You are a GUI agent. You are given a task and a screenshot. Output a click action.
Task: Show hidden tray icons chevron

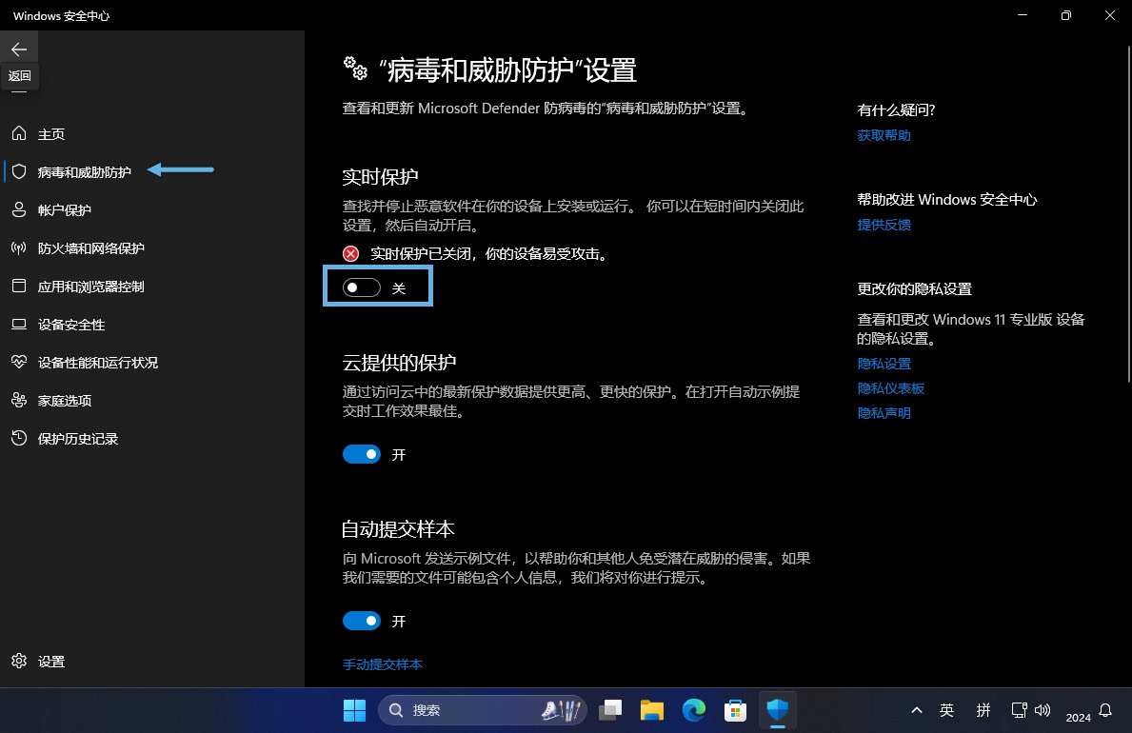pos(917,710)
